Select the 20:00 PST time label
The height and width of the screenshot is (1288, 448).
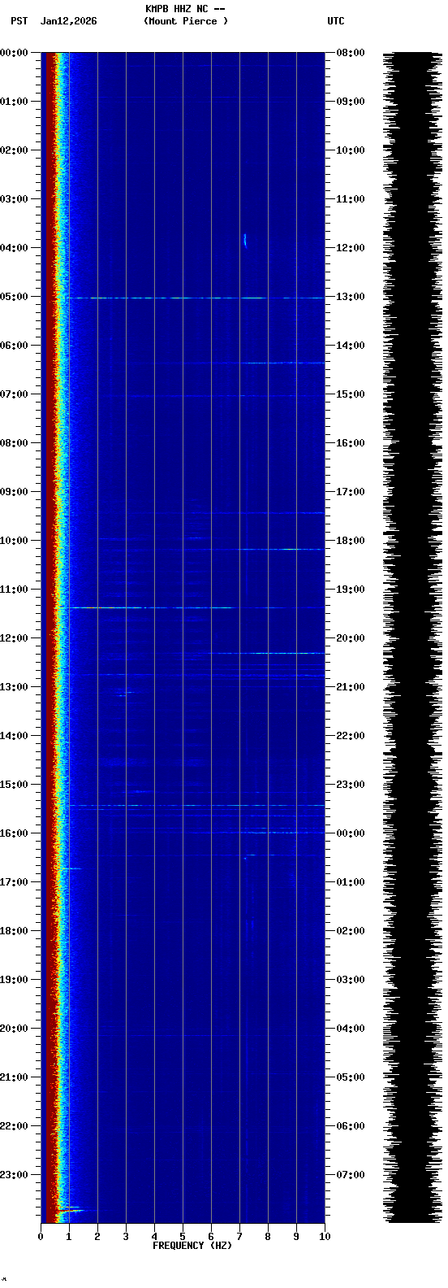(14, 1029)
